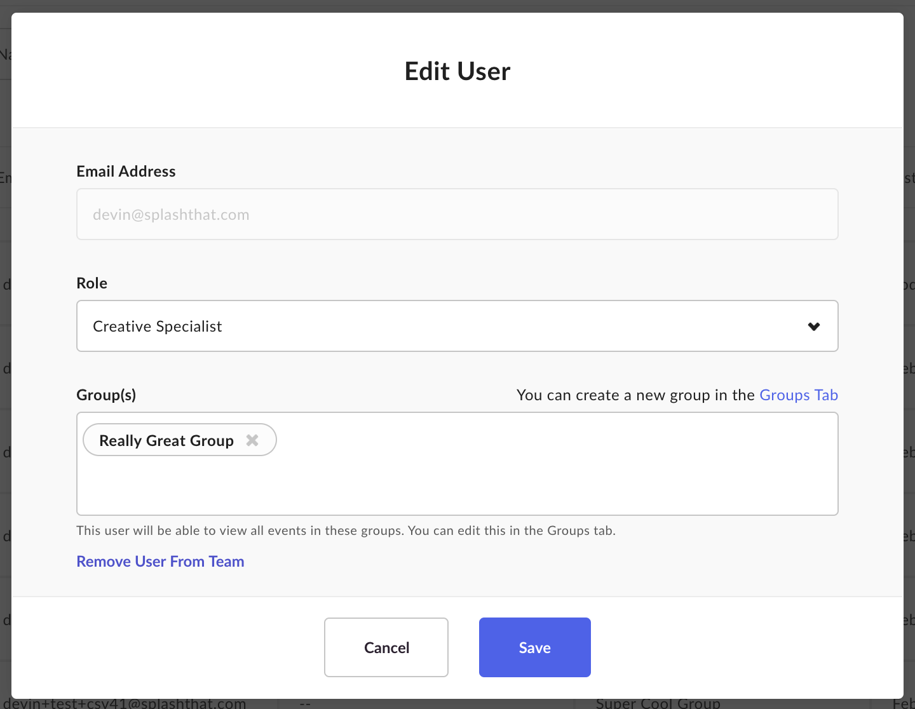Click the Group(s) field label
This screenshot has width=915, height=709.
click(106, 395)
